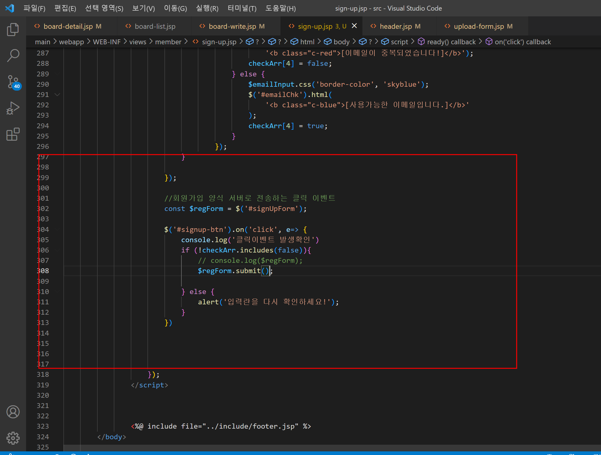
Task: Open the Explorer view in activity bar
Action: [x=13, y=29]
